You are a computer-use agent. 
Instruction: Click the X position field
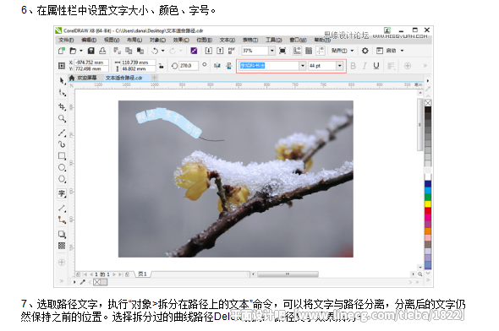(x=91, y=62)
